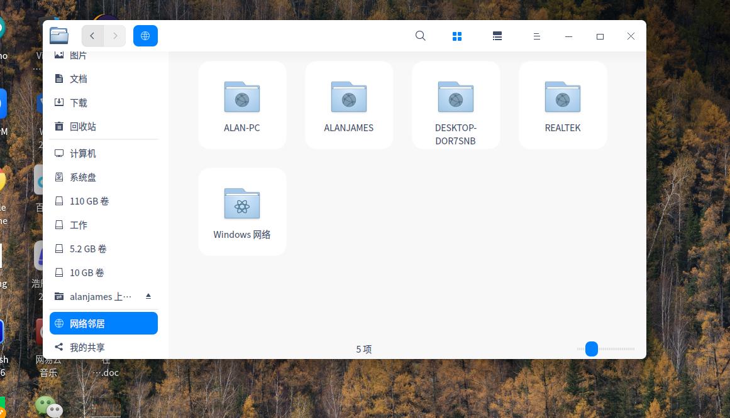Viewport: 730px width, 418px height.
Task: Open 计算机 from the sidebar
Action: click(x=83, y=153)
